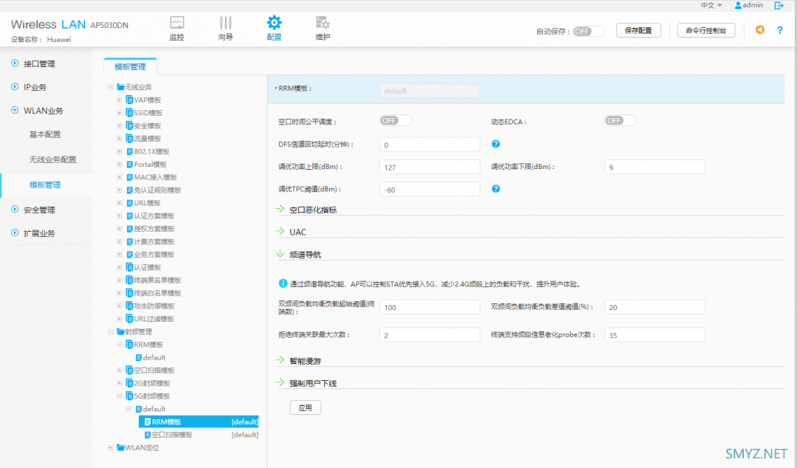
Task: Click the SSID模板 template icon
Action: coord(130,112)
